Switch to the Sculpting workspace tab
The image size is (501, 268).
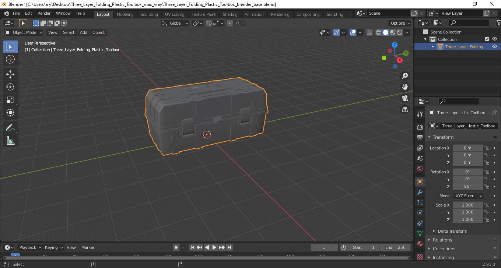[149, 14]
